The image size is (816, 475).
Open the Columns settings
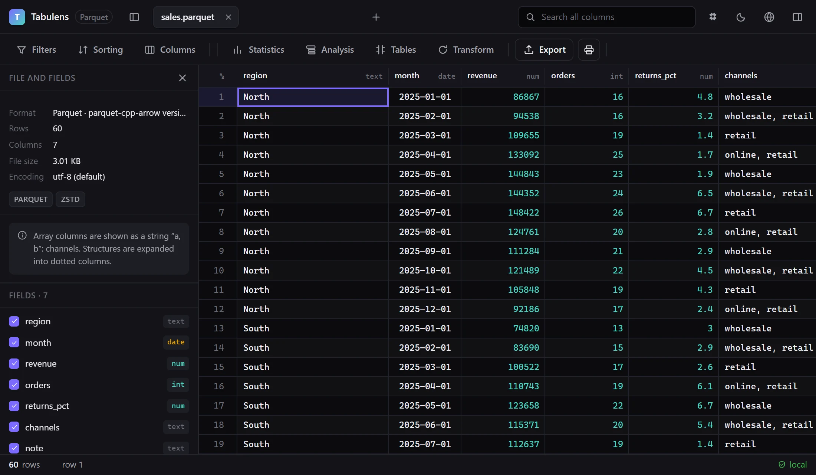point(170,50)
